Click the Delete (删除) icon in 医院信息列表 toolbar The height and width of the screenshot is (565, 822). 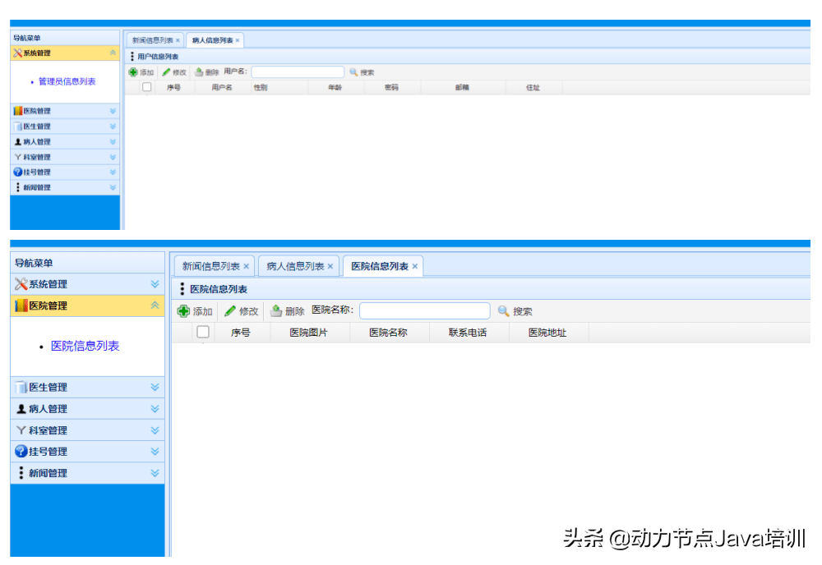[279, 311]
